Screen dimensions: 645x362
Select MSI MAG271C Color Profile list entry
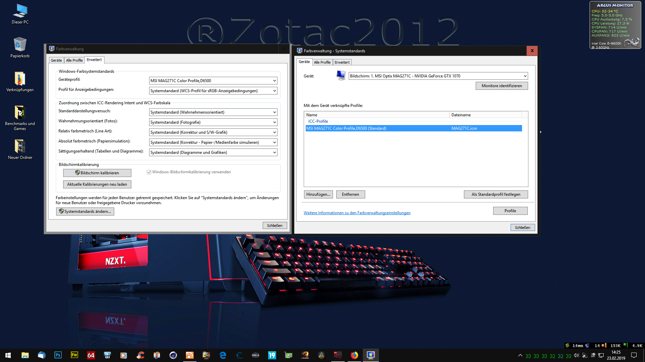[x=346, y=128]
